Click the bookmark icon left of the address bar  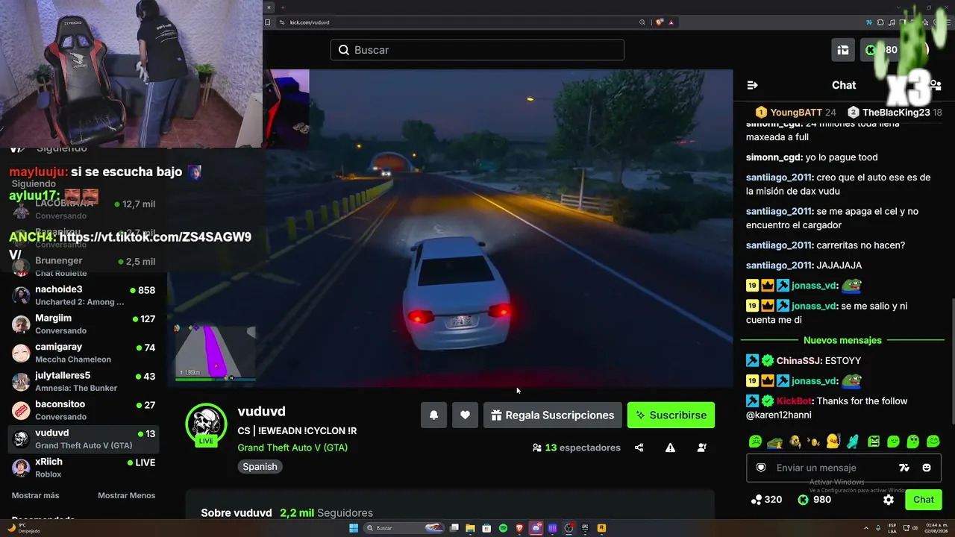(x=267, y=22)
